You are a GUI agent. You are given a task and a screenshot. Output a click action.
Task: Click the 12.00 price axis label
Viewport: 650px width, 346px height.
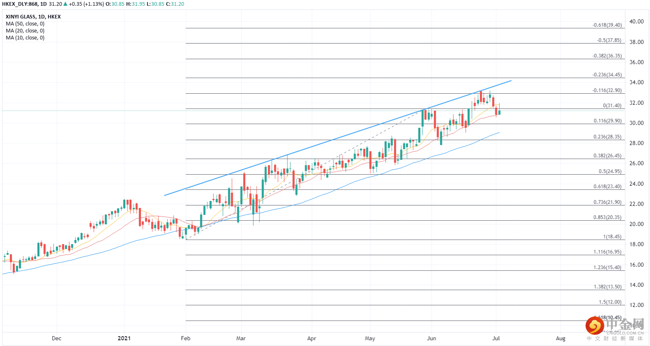pos(636,305)
